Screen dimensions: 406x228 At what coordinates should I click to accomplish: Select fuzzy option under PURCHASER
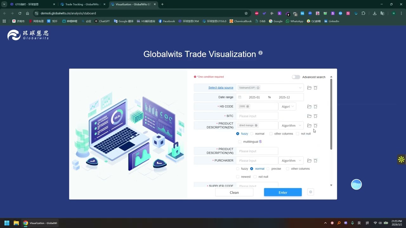238,169
